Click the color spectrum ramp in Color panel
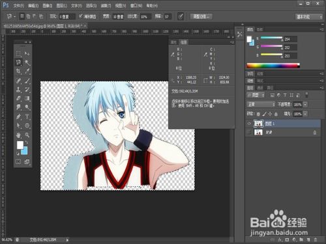 tap(273, 66)
